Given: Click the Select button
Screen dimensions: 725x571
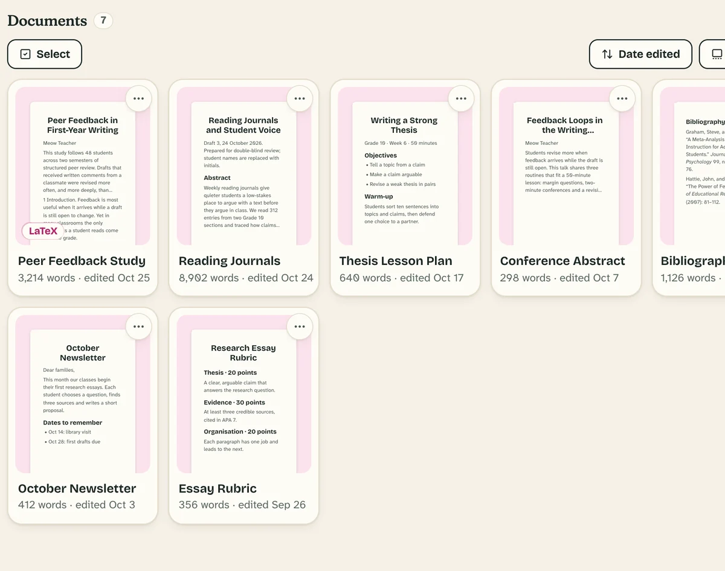Looking at the screenshot, I should point(45,54).
